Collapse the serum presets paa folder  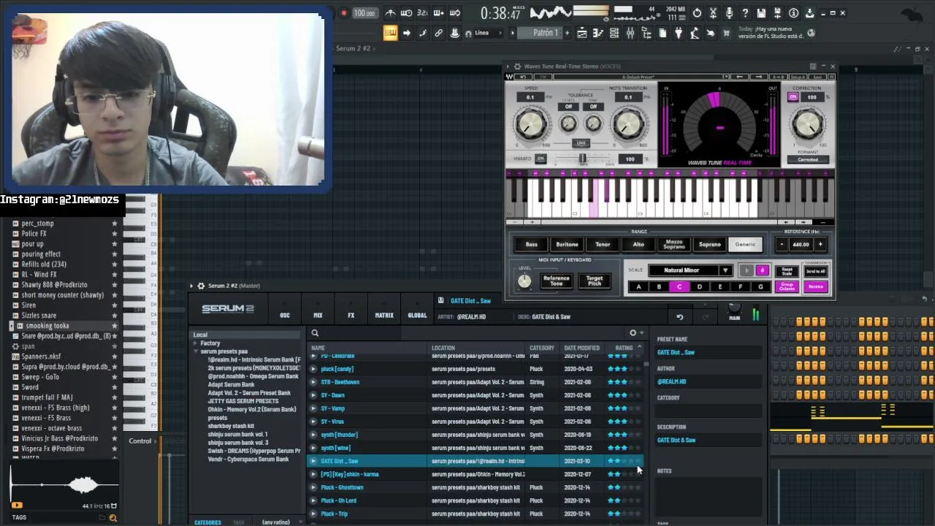click(x=196, y=351)
